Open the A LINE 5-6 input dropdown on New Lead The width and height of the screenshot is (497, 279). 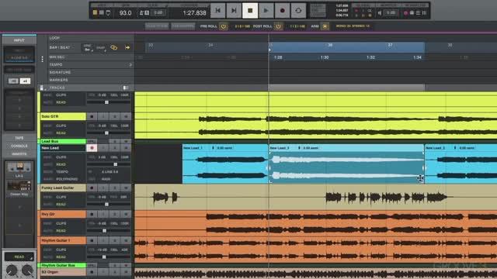pos(109,172)
